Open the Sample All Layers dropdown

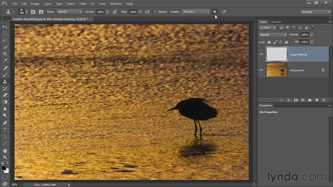tap(196, 12)
